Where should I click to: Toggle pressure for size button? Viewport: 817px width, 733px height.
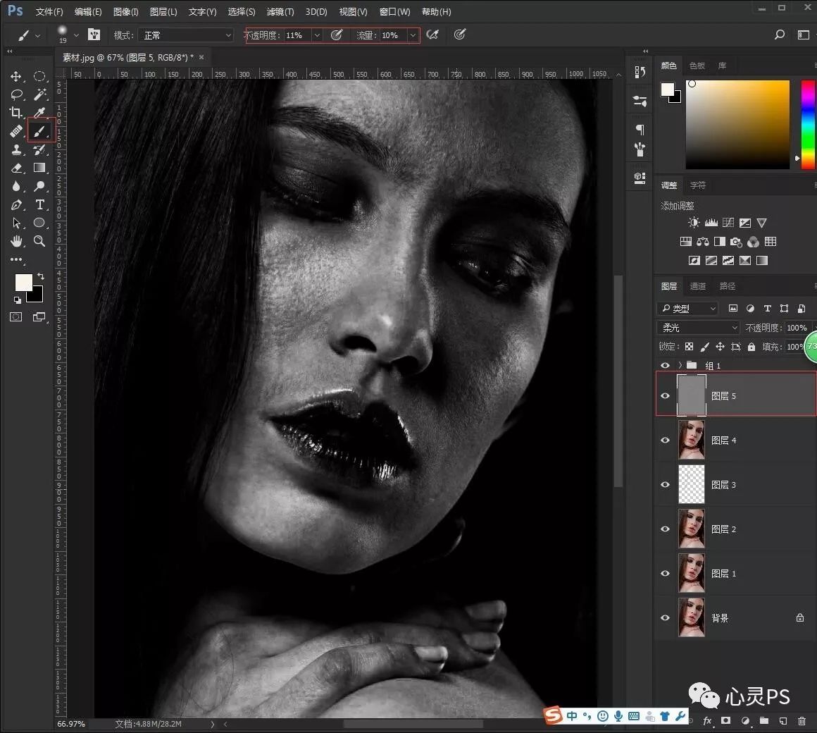pos(459,35)
